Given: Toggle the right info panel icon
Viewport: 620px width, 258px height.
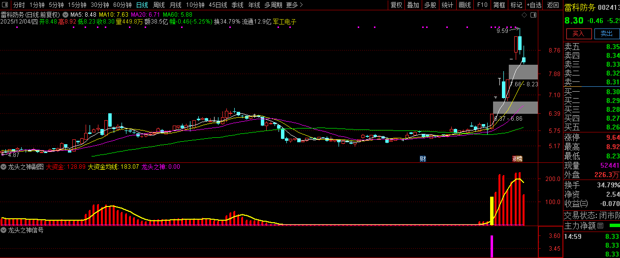Looking at the screenshot, I should click(534, 16).
